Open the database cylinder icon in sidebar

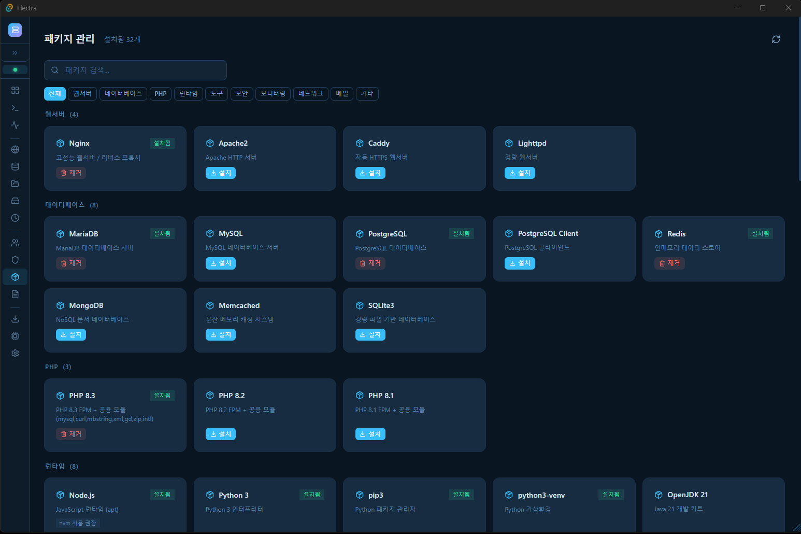tap(15, 167)
